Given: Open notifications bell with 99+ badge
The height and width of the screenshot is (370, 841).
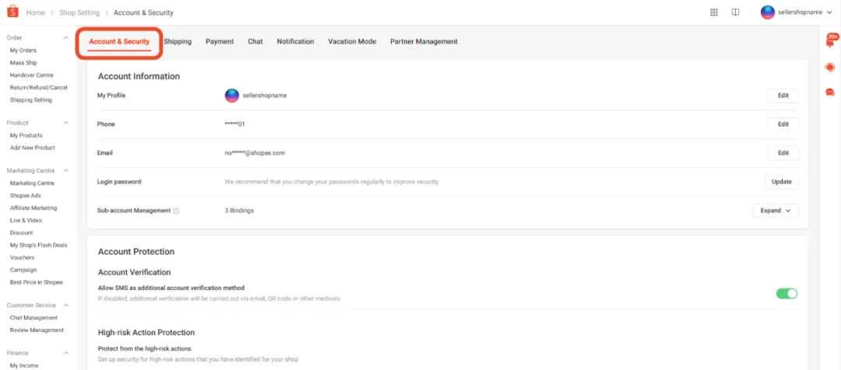Looking at the screenshot, I should coord(829,41).
